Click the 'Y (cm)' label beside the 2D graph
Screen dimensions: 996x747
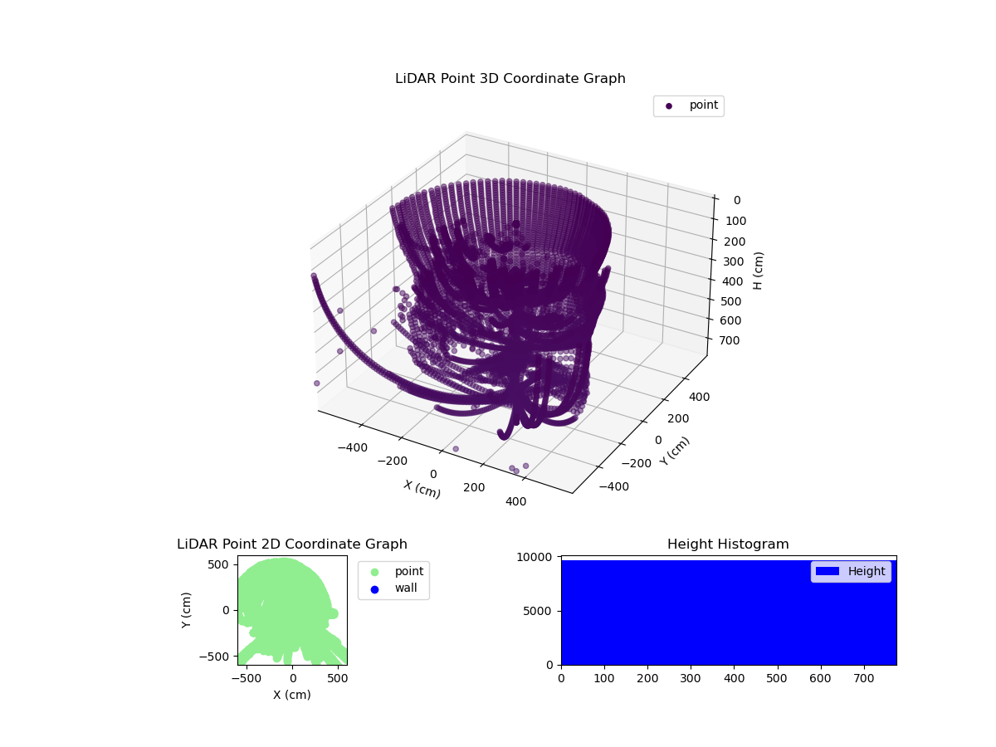tap(187, 610)
